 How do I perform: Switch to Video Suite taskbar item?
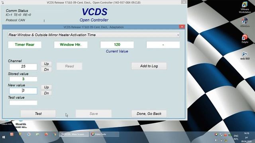point(104,134)
